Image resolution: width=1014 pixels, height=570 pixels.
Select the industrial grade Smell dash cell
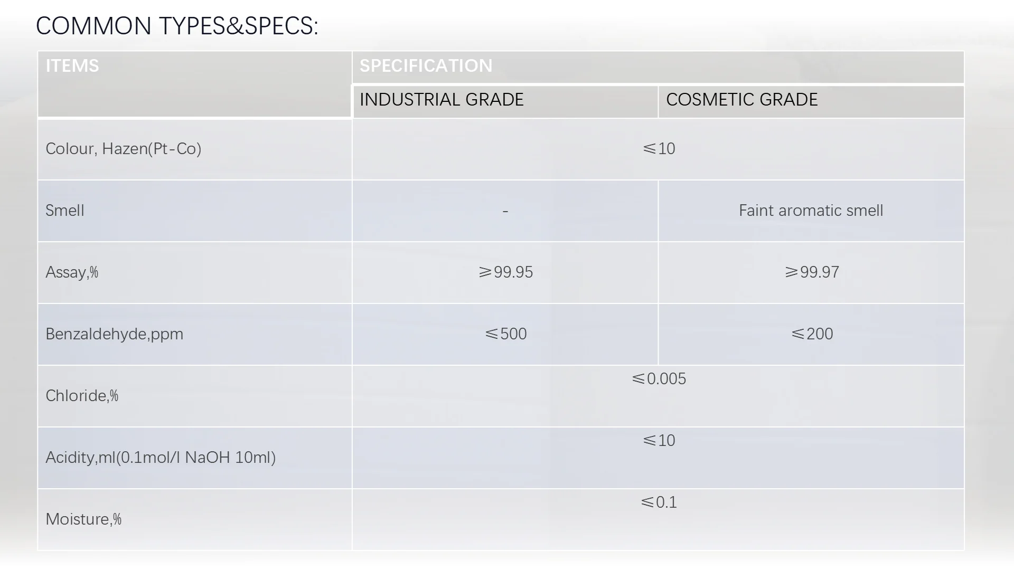point(505,211)
